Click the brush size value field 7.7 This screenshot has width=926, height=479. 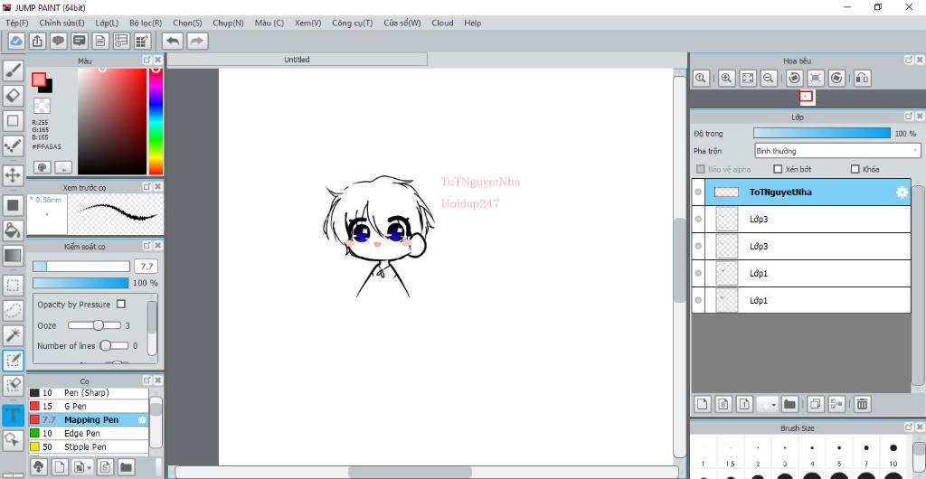(146, 267)
